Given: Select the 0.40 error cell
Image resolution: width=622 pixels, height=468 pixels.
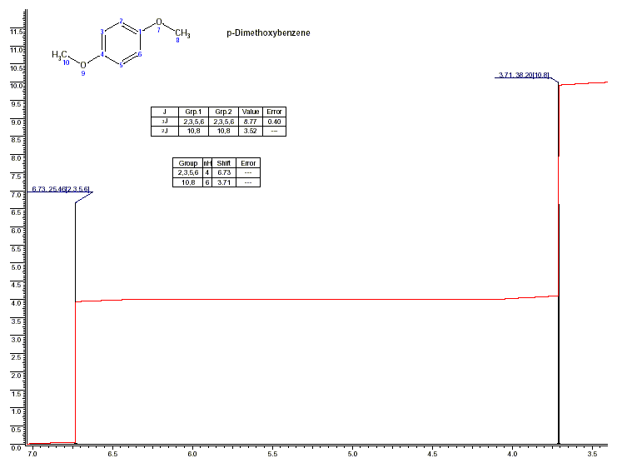Looking at the screenshot, I should click(274, 122).
